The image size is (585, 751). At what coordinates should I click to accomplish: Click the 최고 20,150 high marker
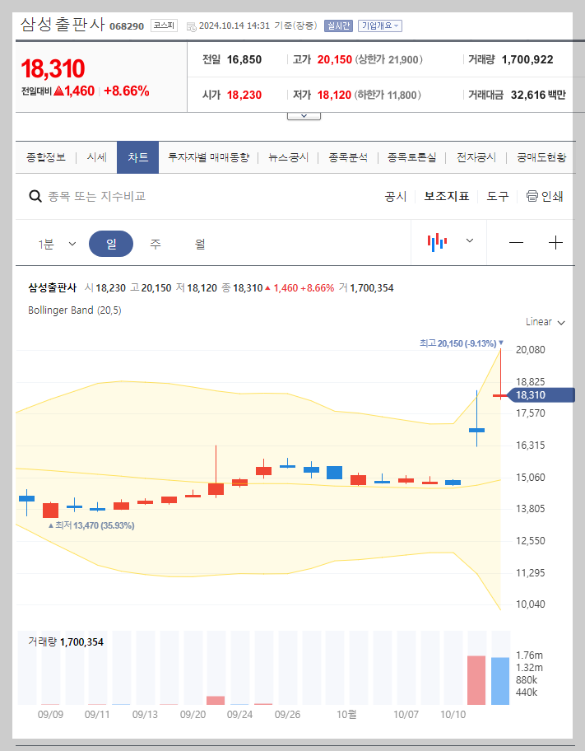tap(462, 343)
